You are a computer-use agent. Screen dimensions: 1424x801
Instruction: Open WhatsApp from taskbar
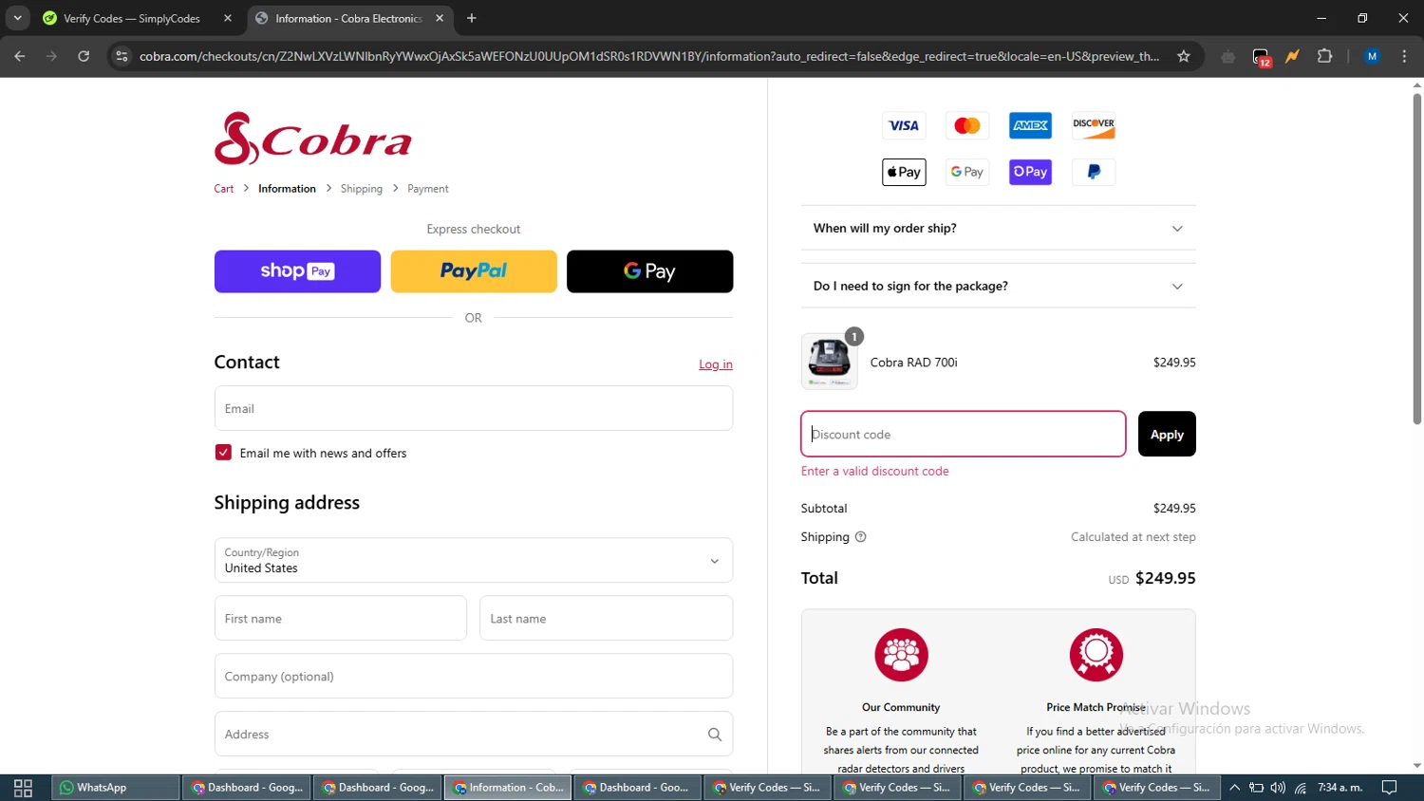coord(116,788)
